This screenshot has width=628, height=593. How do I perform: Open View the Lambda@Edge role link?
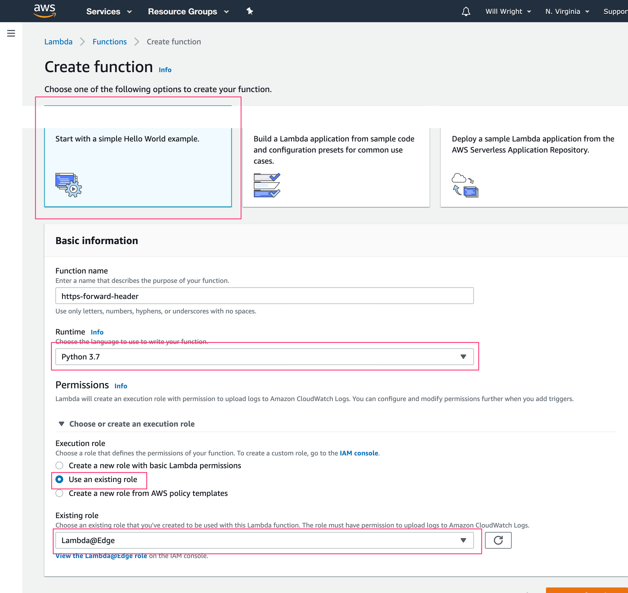click(x=101, y=556)
